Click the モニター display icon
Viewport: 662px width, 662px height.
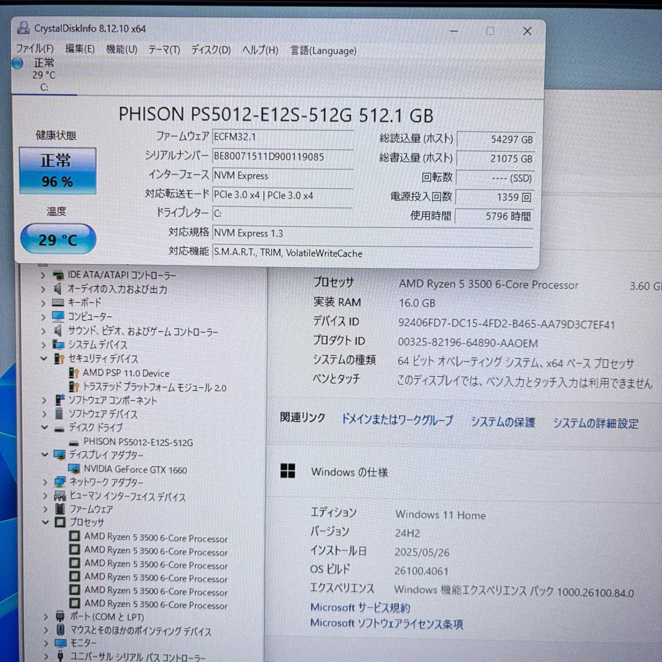[x=61, y=643]
